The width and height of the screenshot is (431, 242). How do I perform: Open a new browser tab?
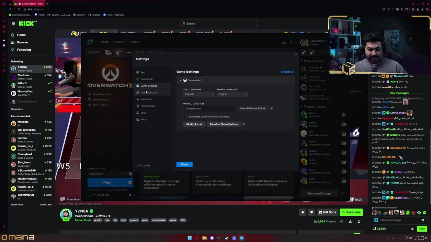47,4
